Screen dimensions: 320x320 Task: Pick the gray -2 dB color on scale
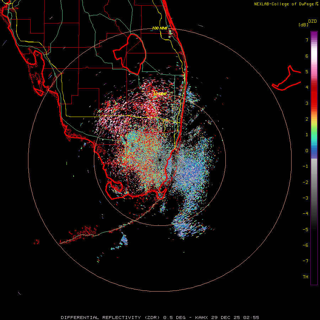[314, 182]
